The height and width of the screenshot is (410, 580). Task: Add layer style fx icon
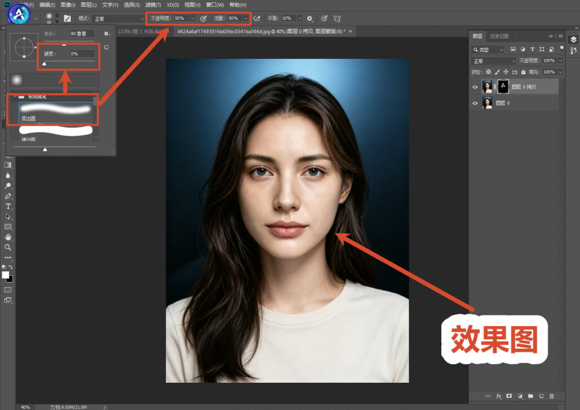click(498, 396)
